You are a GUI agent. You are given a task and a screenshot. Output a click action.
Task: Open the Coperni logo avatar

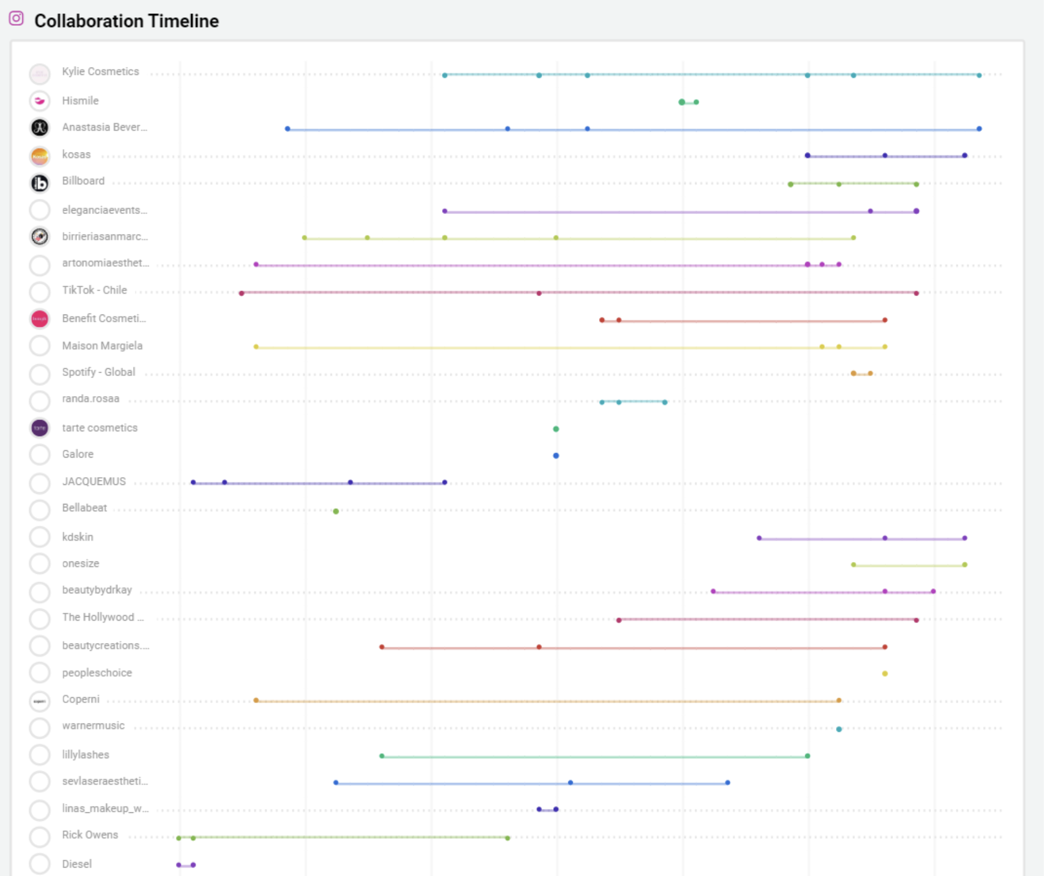pyautogui.click(x=40, y=701)
